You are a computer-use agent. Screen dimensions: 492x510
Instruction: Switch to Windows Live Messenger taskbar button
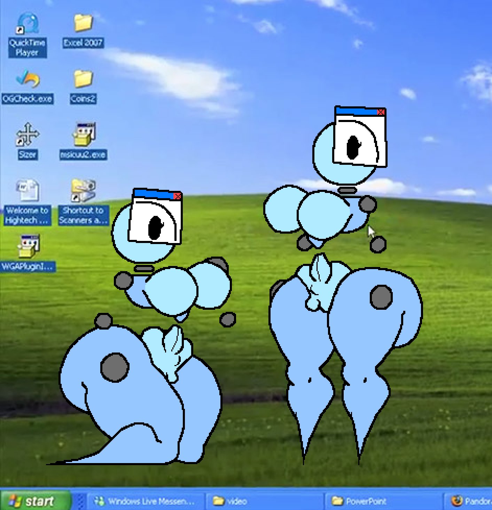pos(145,501)
